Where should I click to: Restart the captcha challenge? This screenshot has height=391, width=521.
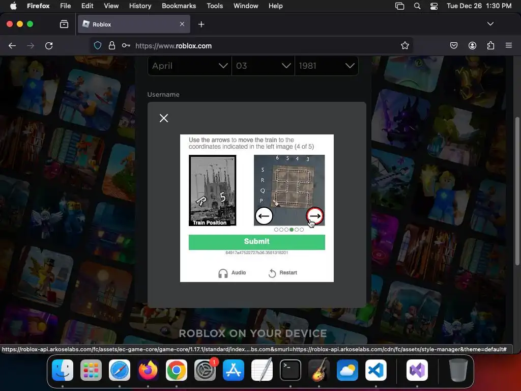pos(282,273)
